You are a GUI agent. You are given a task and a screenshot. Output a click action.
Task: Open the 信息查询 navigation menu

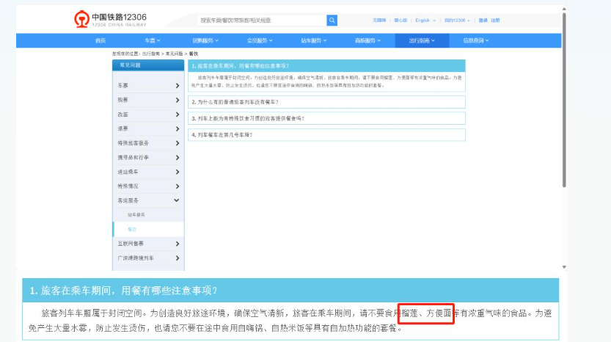(x=475, y=40)
